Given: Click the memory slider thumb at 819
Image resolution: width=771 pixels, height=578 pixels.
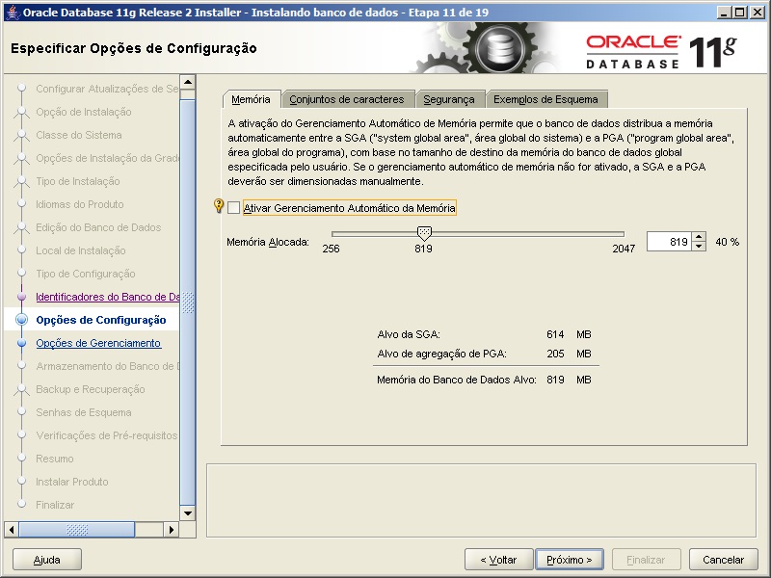Looking at the screenshot, I should (x=424, y=233).
